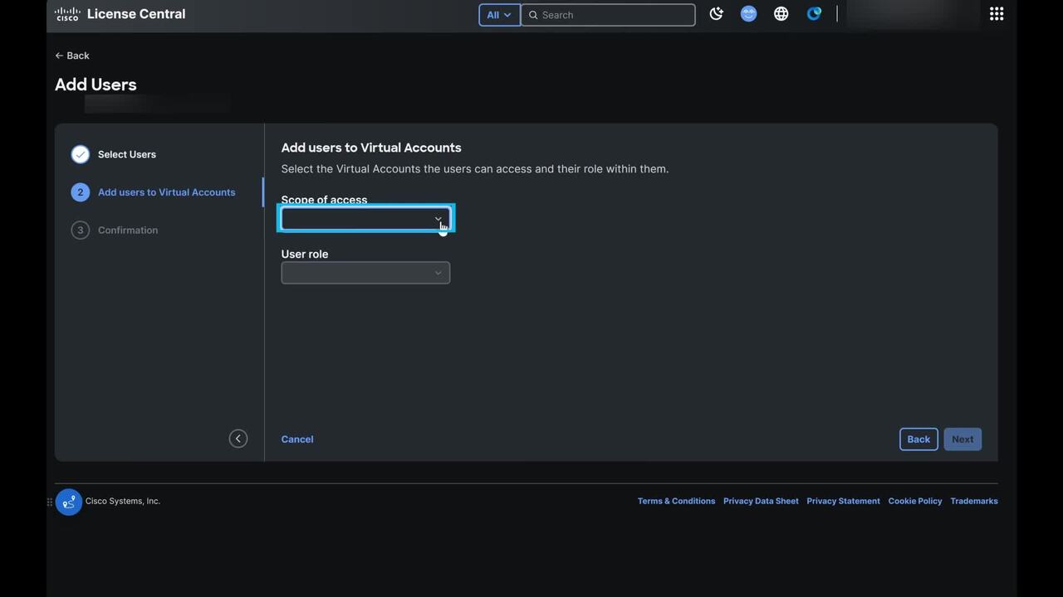
Task: Click the Cisco Systems, Inc. text
Action: pyautogui.click(x=123, y=501)
